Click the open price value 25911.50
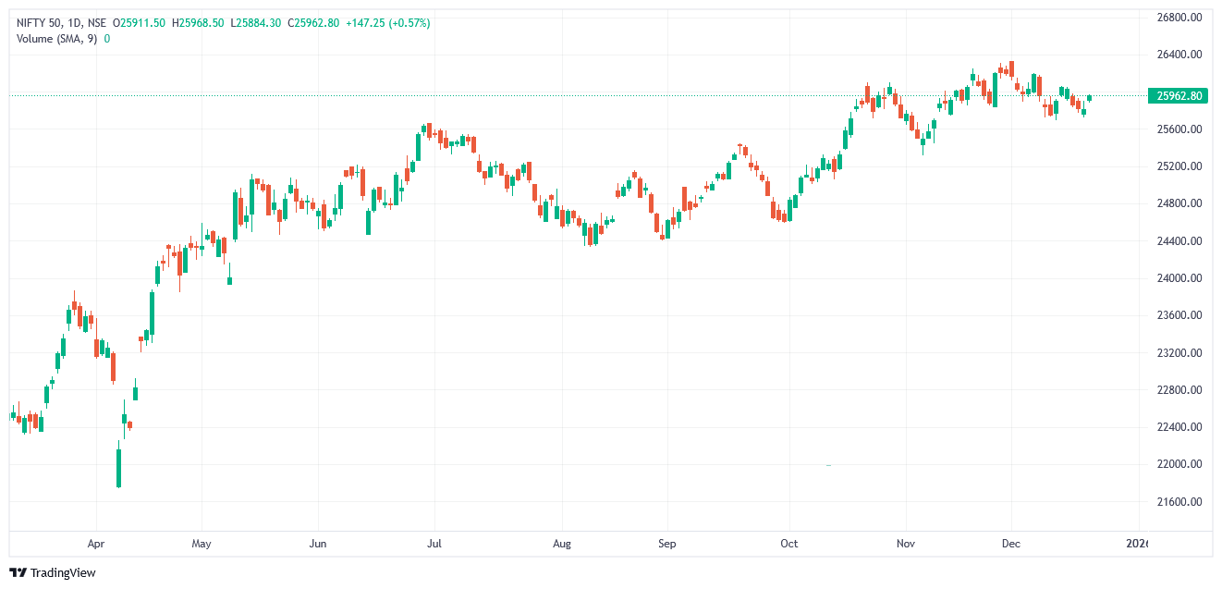 coord(141,22)
